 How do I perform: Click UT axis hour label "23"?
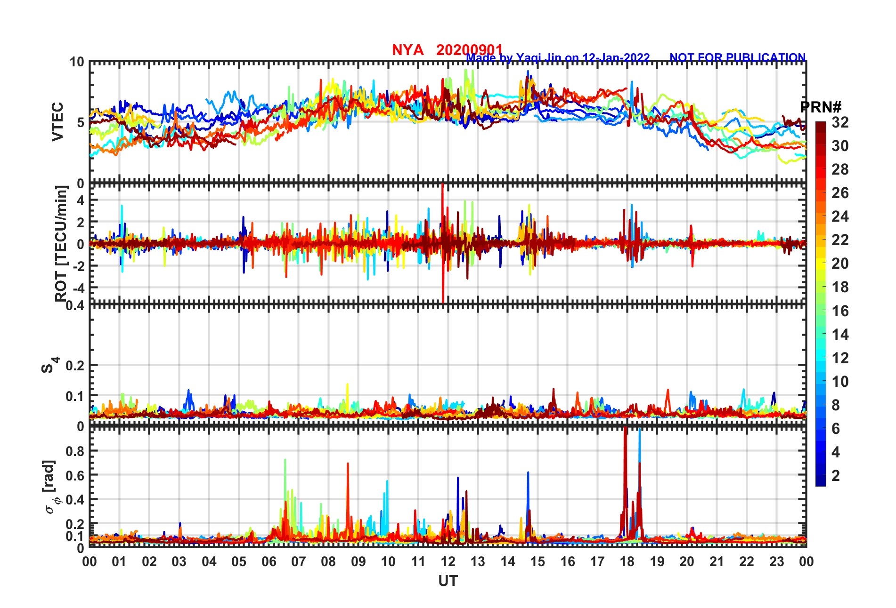[777, 562]
